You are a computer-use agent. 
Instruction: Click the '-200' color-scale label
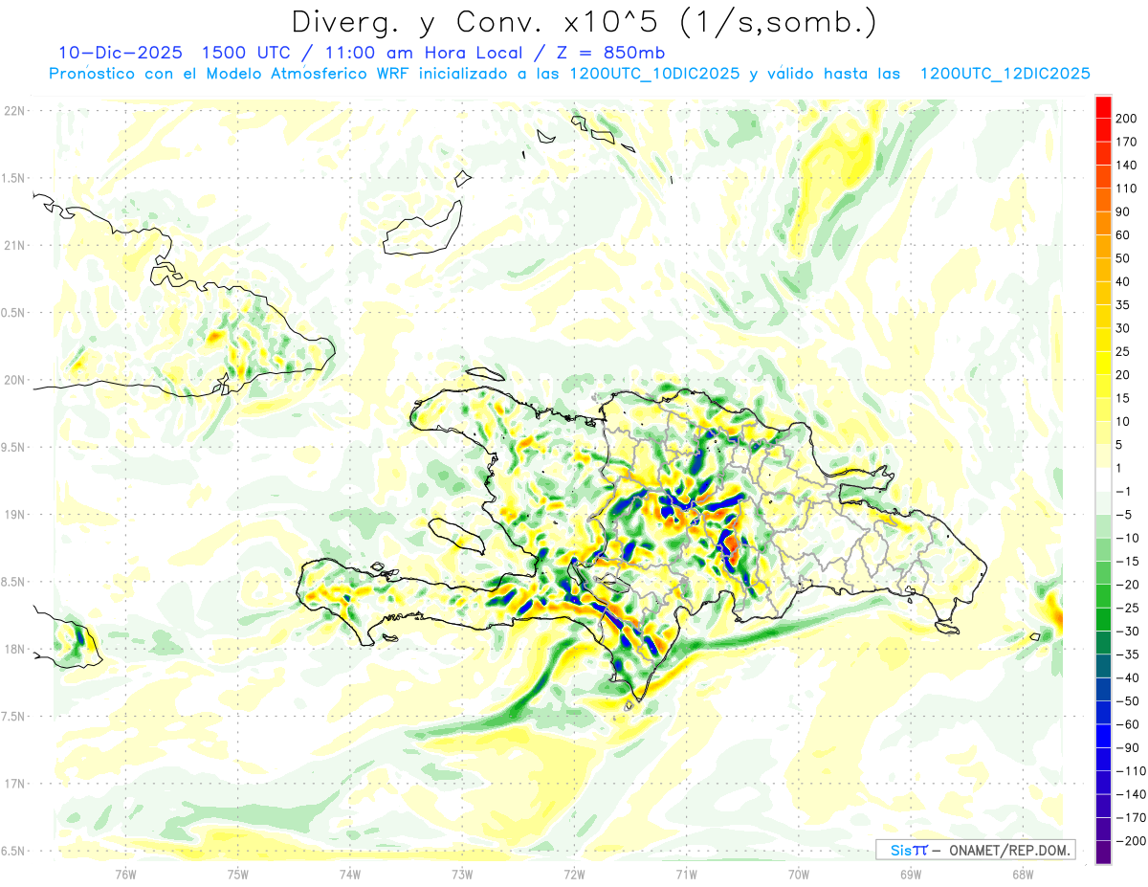tap(1131, 841)
